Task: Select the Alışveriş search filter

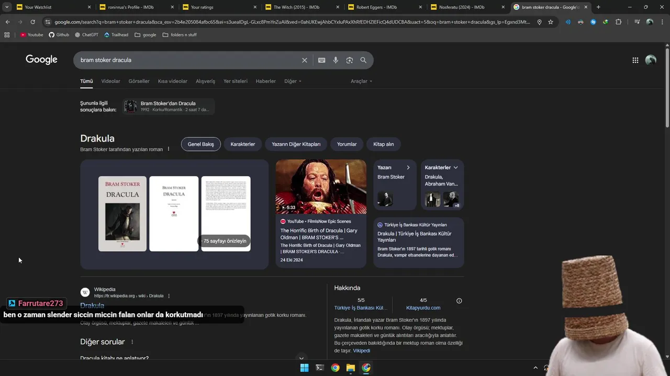Action: point(205,81)
